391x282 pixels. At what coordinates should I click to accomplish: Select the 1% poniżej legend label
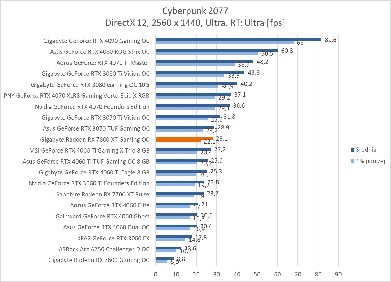pyautogui.click(x=370, y=161)
